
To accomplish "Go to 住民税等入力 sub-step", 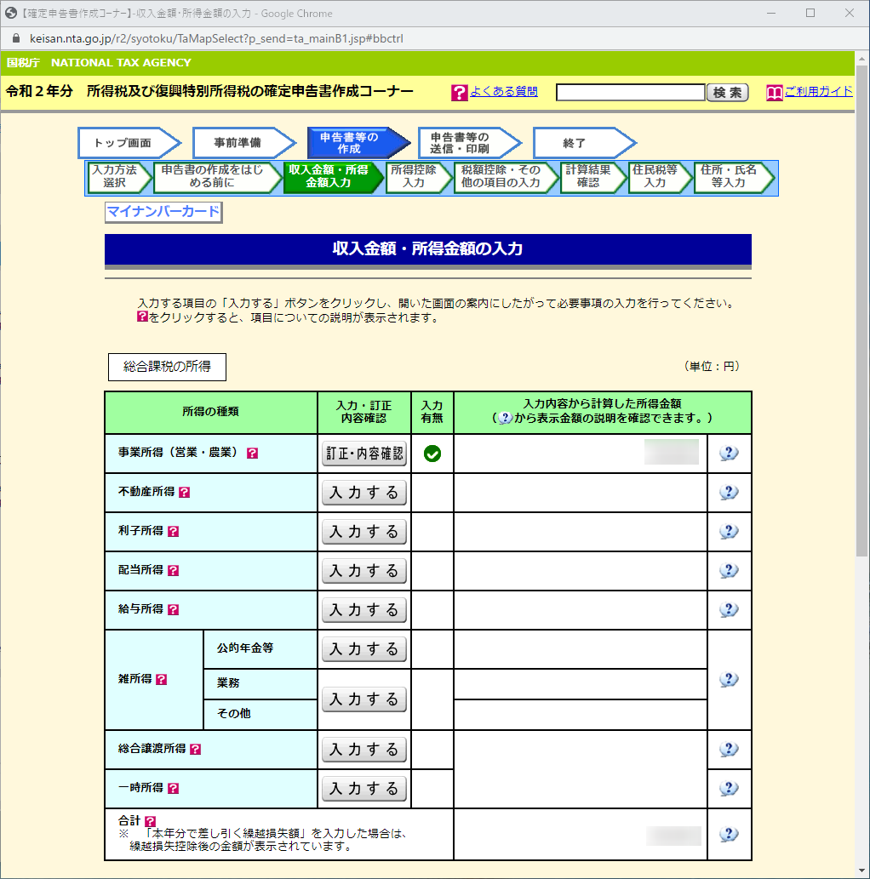I will point(661,177).
